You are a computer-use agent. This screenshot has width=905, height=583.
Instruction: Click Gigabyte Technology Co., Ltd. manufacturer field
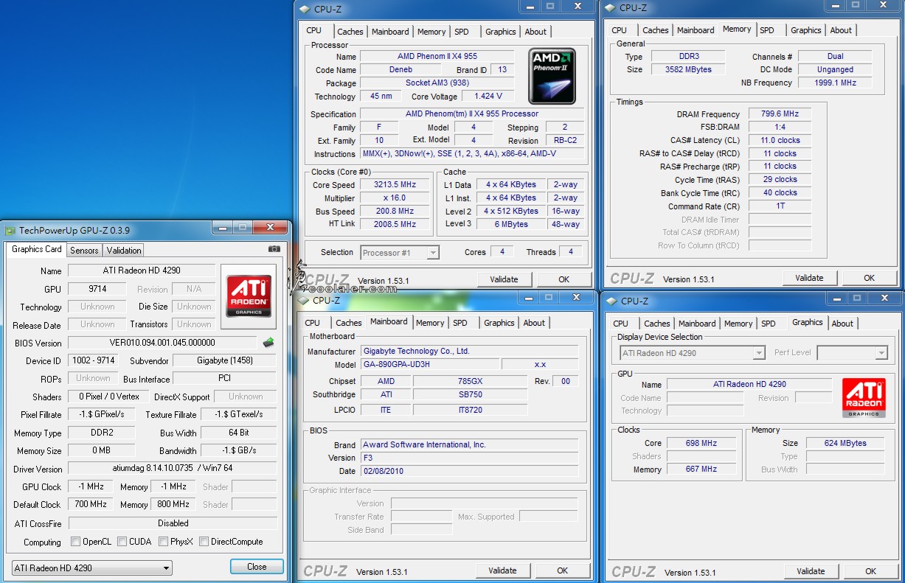pos(469,352)
